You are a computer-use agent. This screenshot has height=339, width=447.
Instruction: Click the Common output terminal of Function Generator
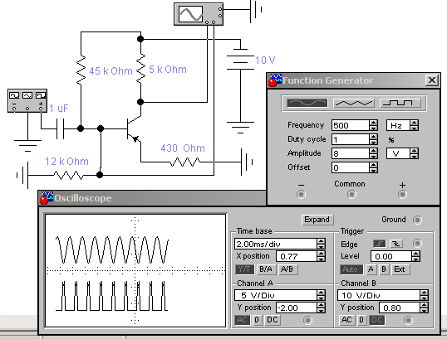[x=351, y=194]
